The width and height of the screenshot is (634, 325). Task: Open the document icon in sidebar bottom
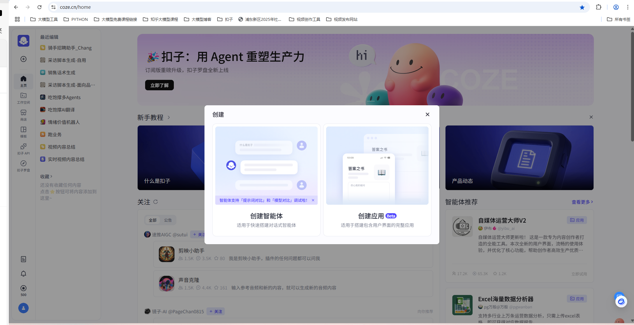23,259
